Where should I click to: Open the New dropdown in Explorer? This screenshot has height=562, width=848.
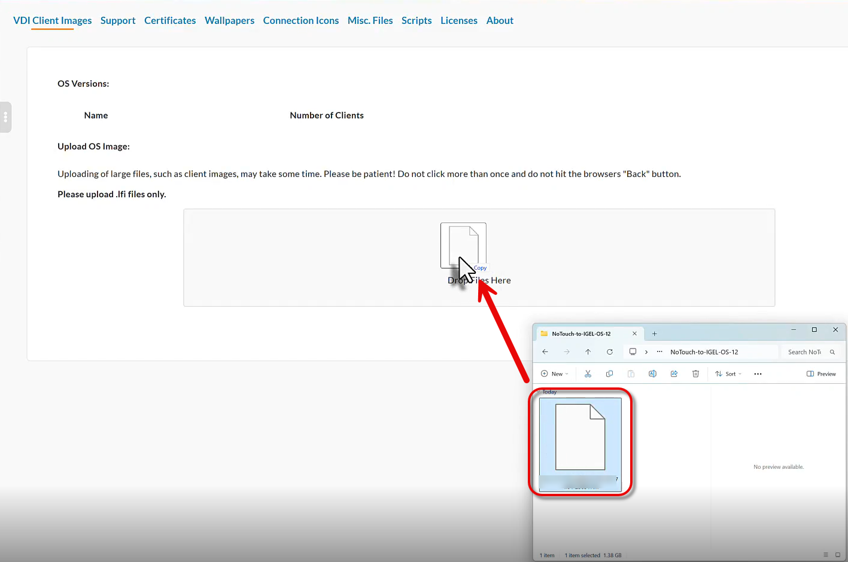(555, 374)
